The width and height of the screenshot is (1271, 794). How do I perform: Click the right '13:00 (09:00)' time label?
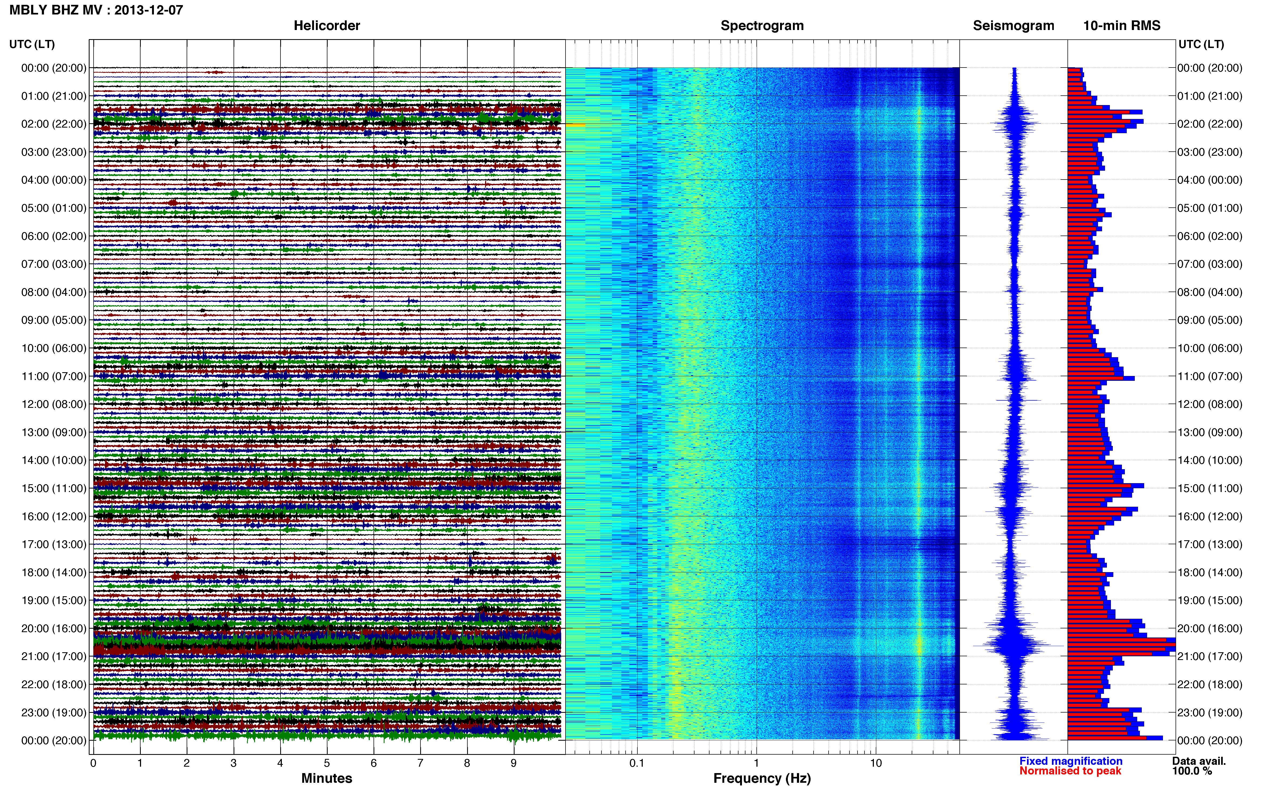click(1210, 432)
